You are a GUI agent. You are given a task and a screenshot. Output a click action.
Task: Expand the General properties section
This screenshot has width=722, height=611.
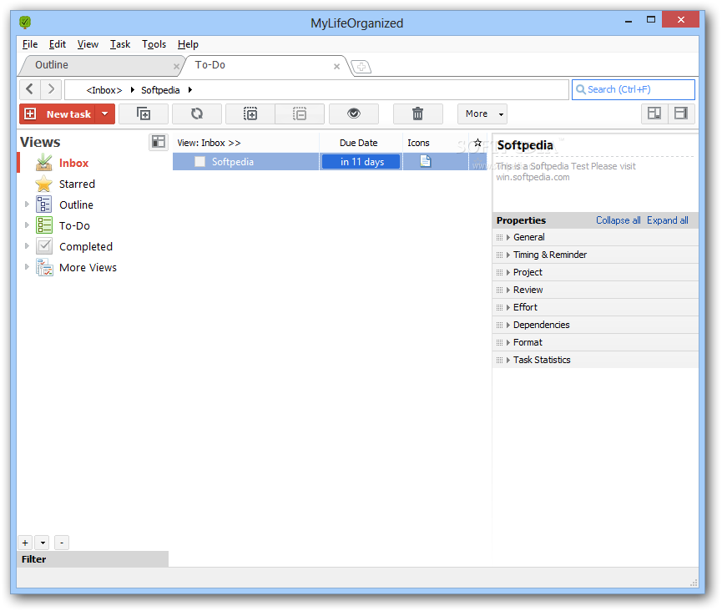(x=595, y=237)
